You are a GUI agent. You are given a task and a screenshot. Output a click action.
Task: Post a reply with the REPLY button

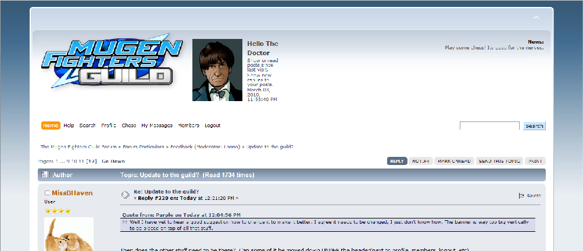pyautogui.click(x=397, y=161)
